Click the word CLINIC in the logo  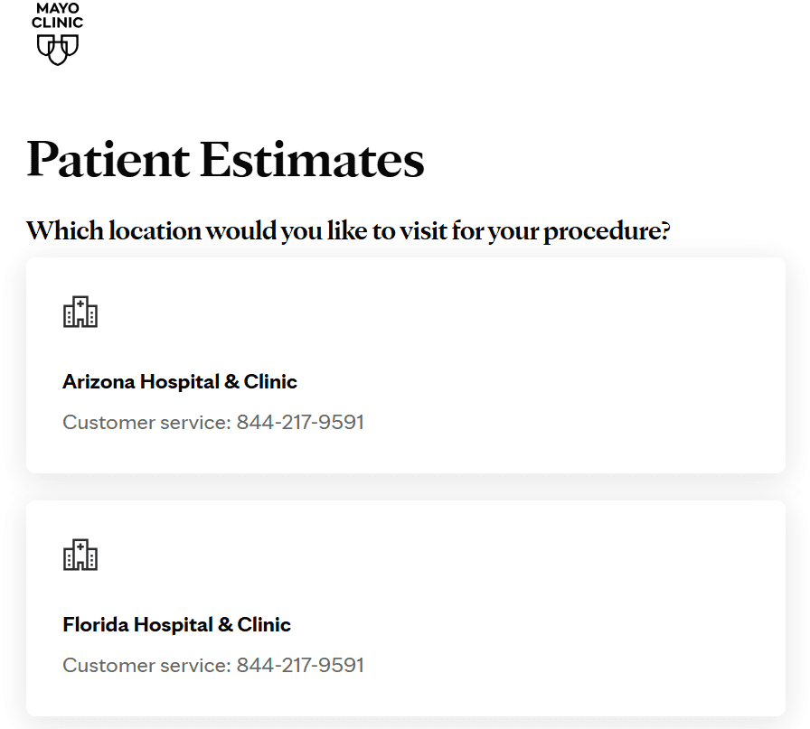[x=58, y=23]
